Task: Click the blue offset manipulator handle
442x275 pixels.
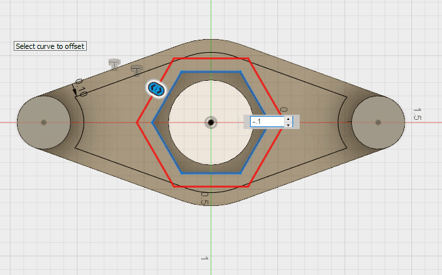Action: point(156,89)
